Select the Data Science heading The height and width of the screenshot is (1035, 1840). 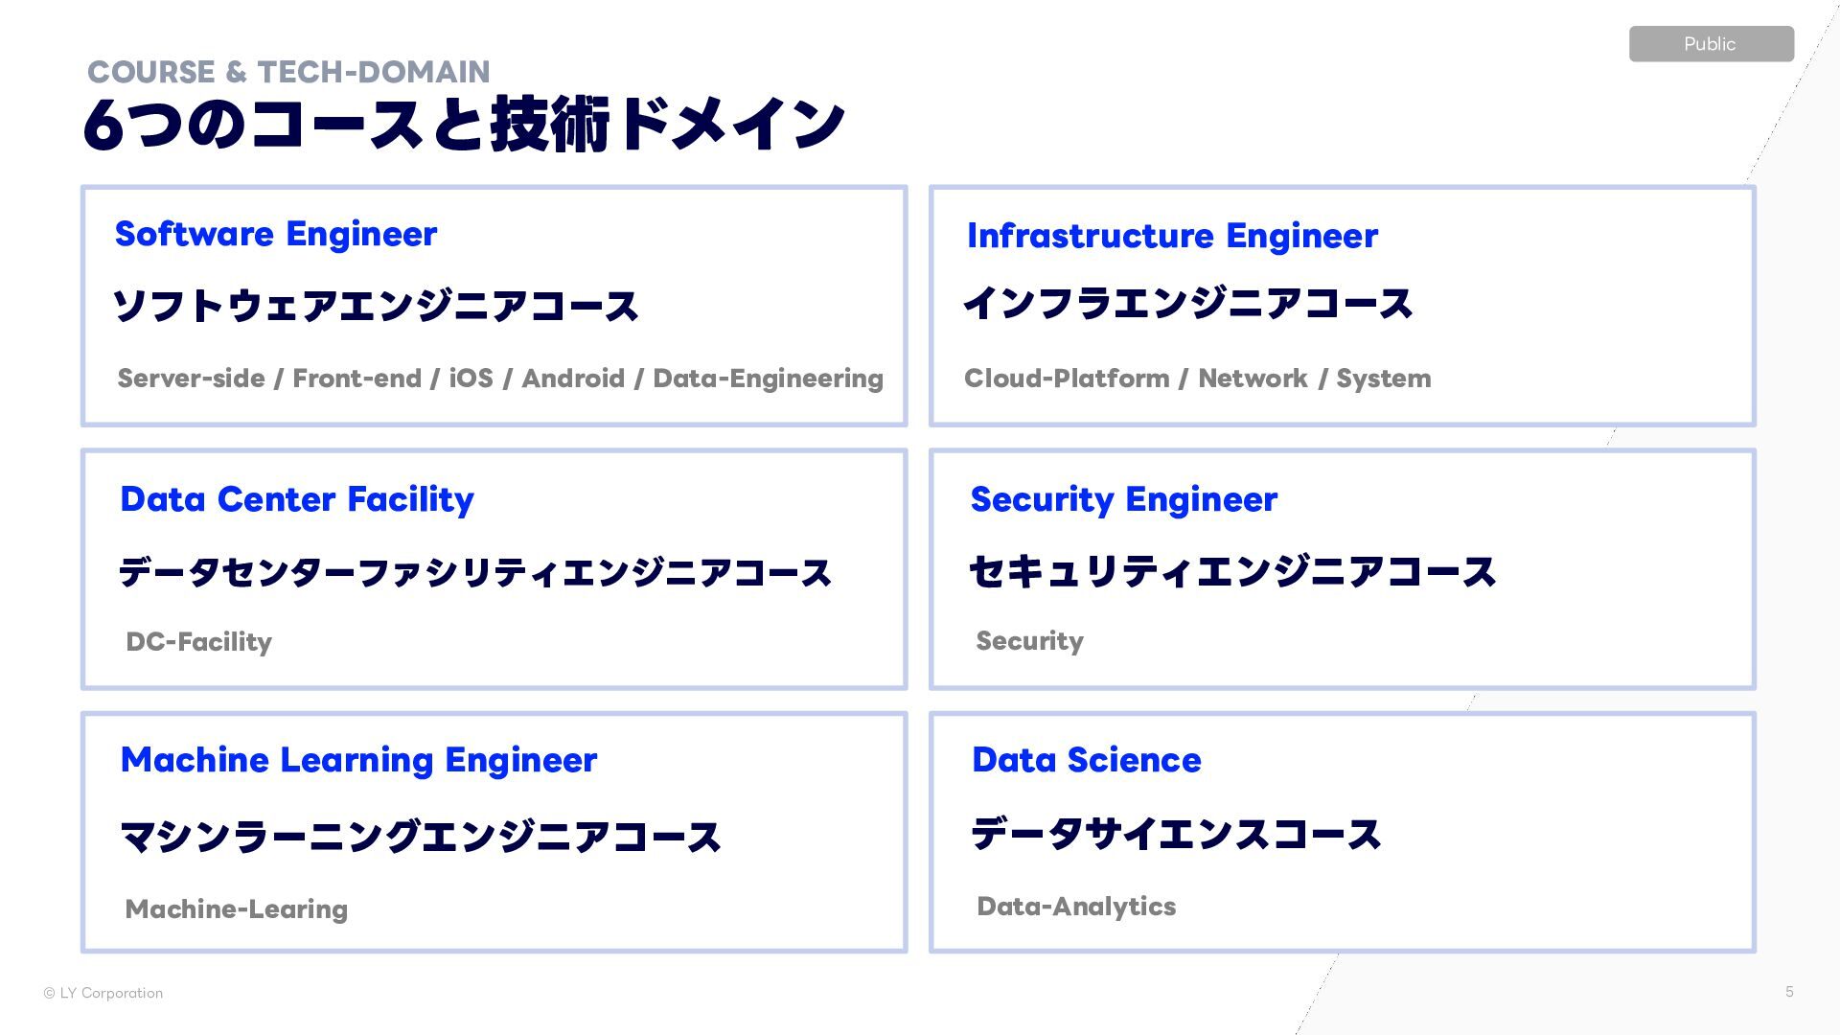[x=1086, y=760]
